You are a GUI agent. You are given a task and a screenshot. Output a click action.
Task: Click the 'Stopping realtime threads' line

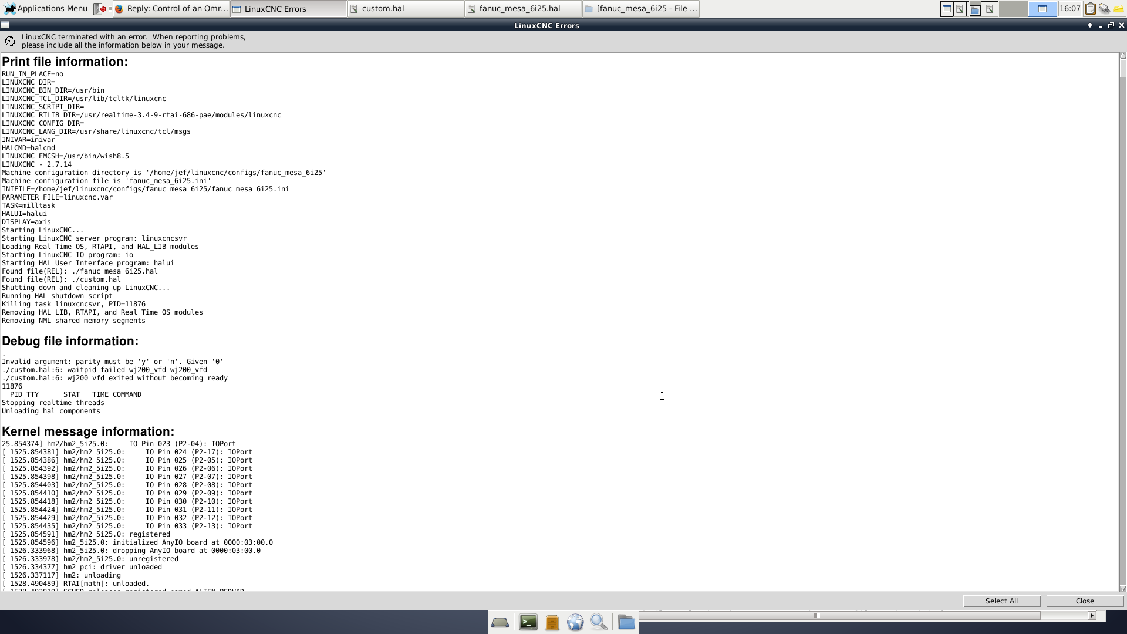click(53, 403)
